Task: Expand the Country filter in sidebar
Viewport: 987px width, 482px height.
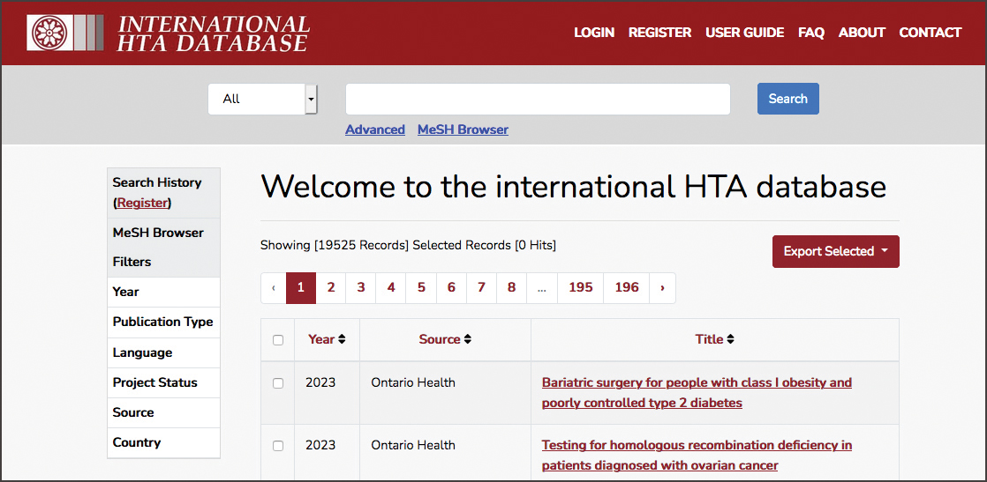Action: [163, 442]
